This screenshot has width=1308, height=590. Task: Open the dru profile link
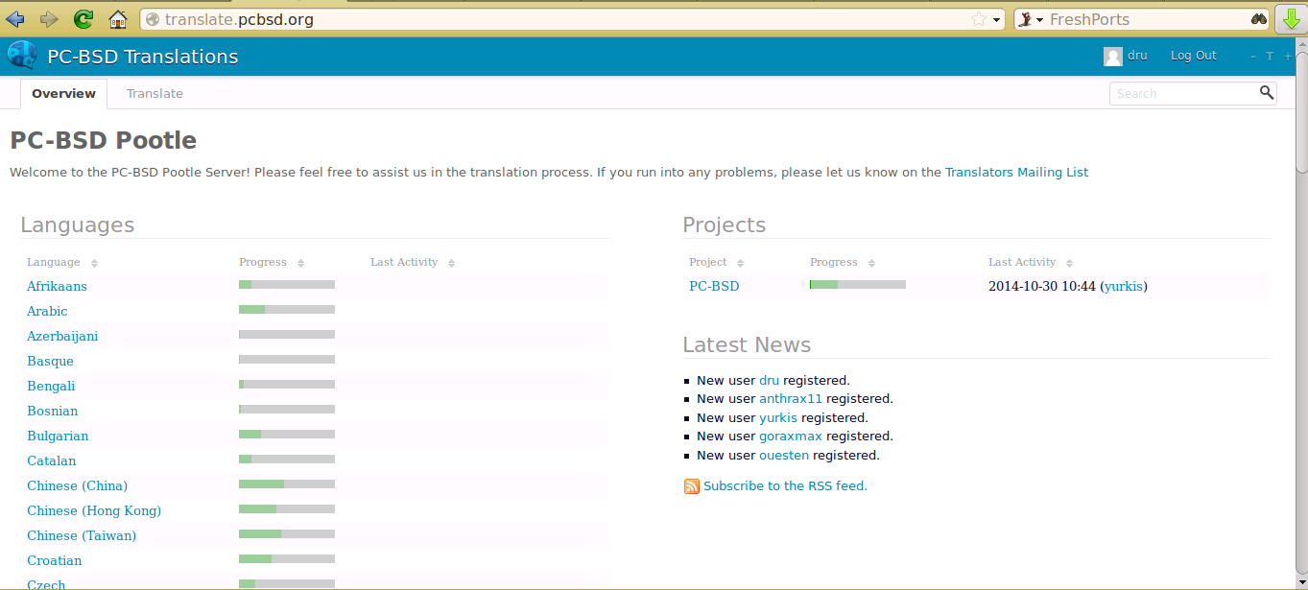click(x=1137, y=56)
